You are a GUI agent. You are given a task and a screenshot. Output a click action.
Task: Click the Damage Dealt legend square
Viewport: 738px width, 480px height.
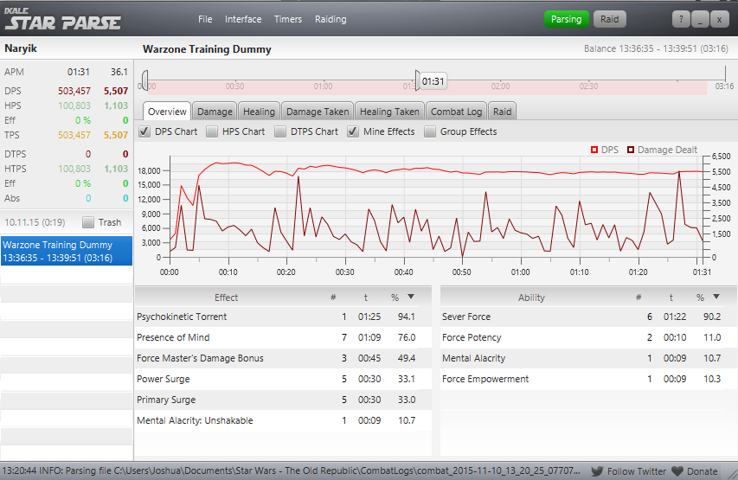[631, 150]
